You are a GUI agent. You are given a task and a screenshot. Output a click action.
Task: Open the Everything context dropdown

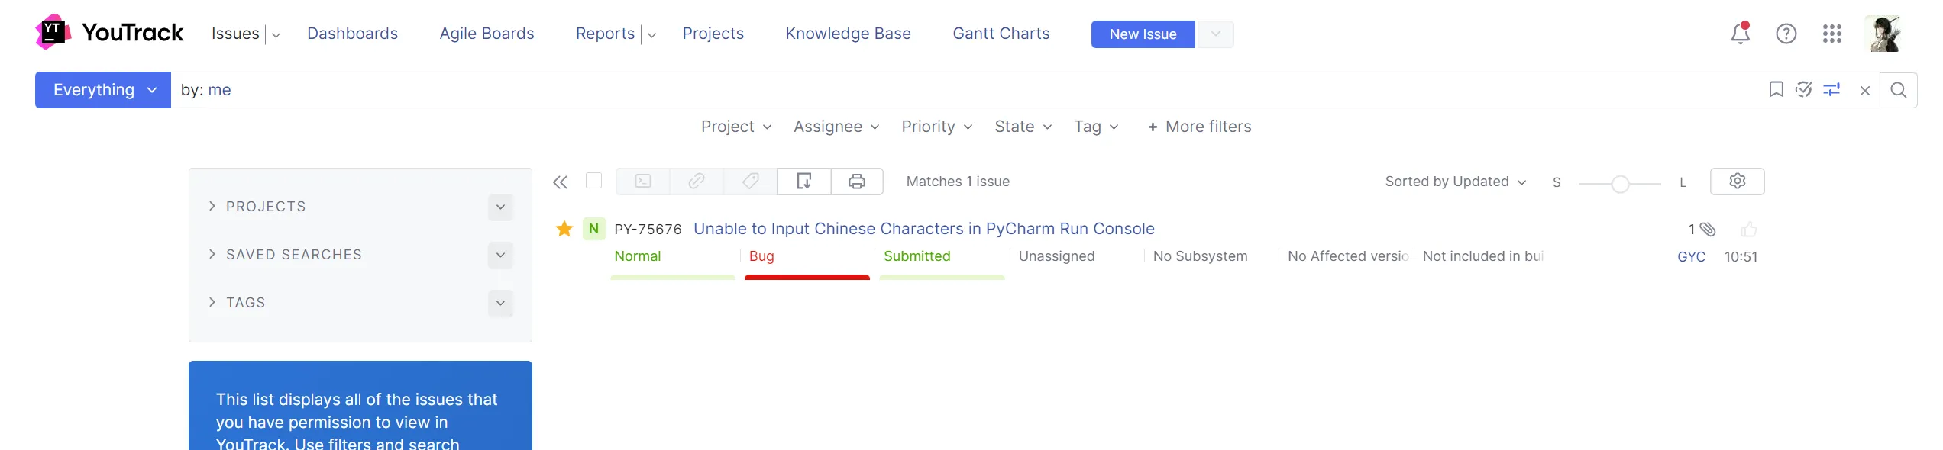[103, 90]
